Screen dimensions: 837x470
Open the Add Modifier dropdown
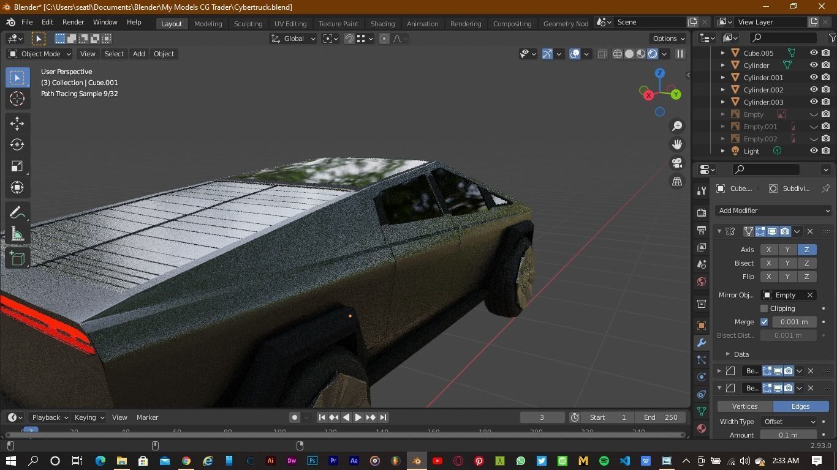click(x=774, y=211)
